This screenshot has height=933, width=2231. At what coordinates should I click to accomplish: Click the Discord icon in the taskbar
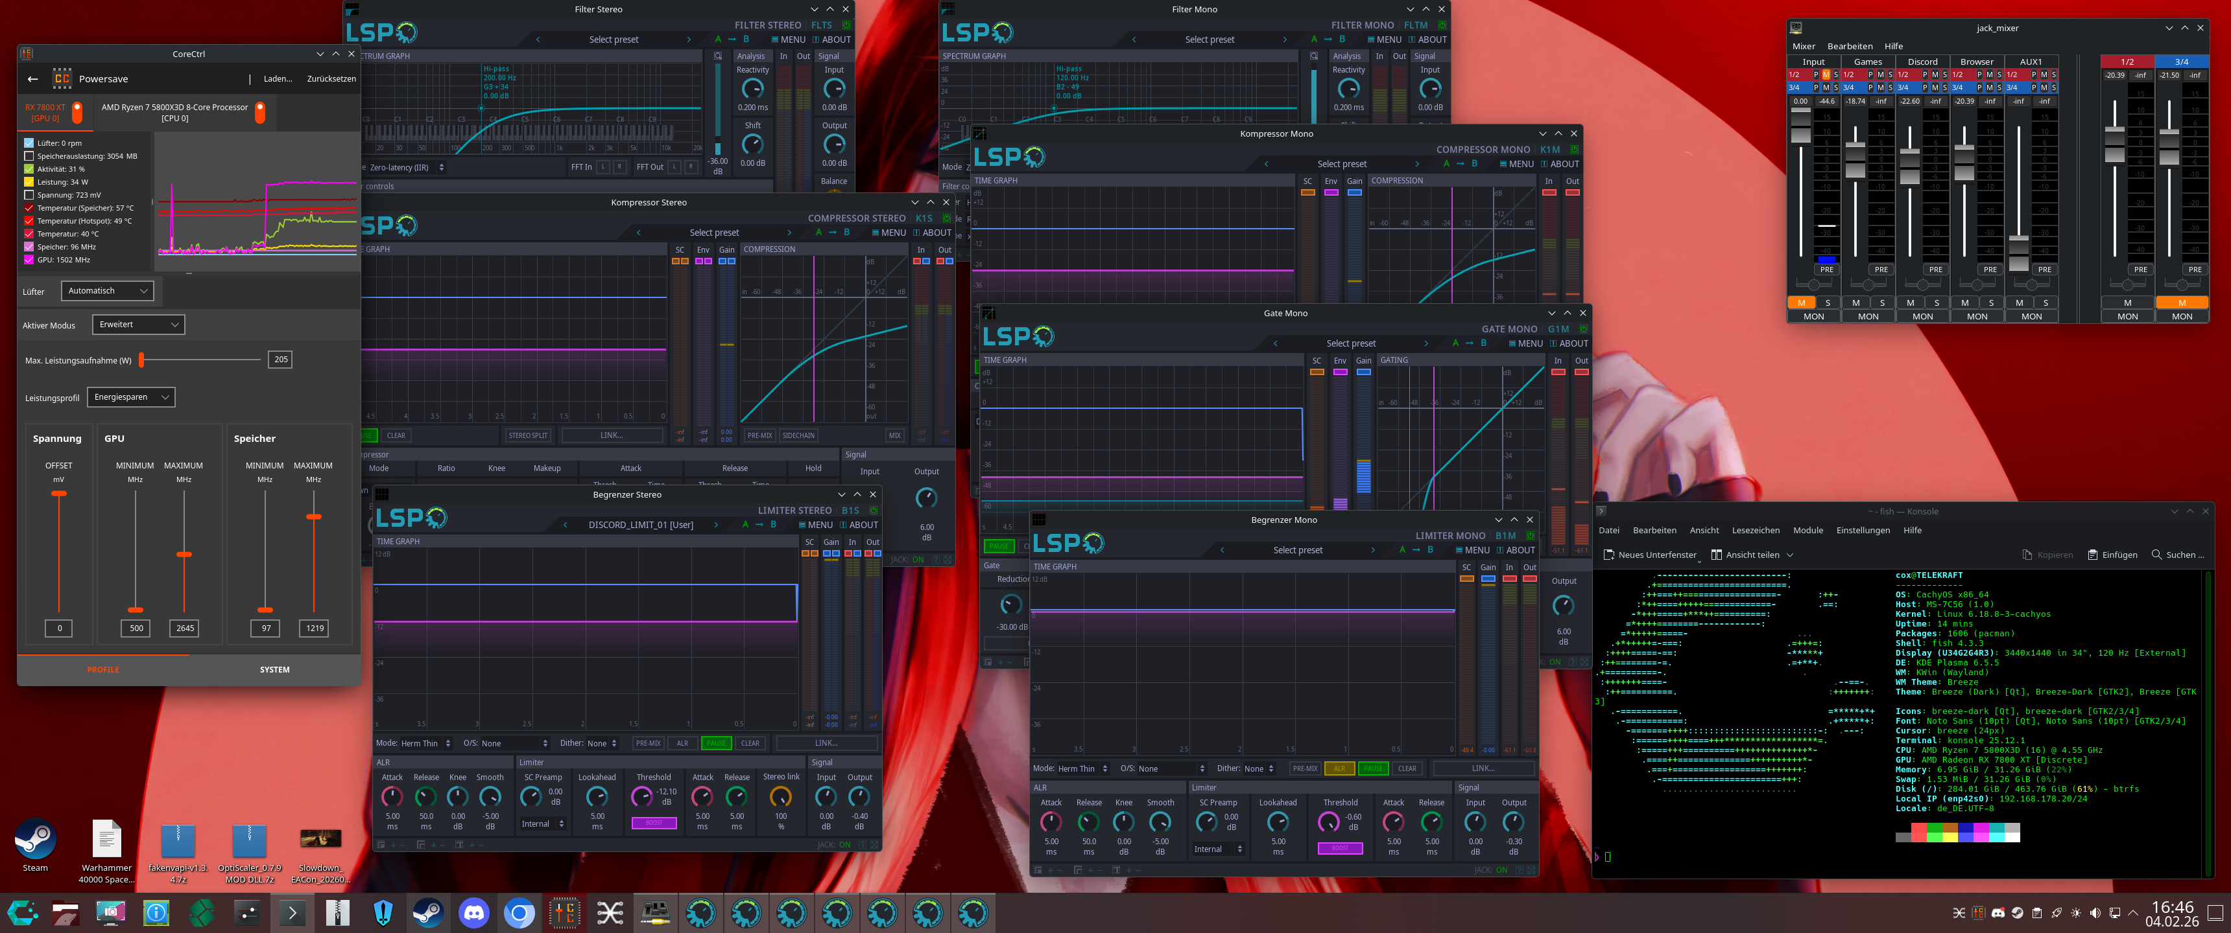[473, 912]
